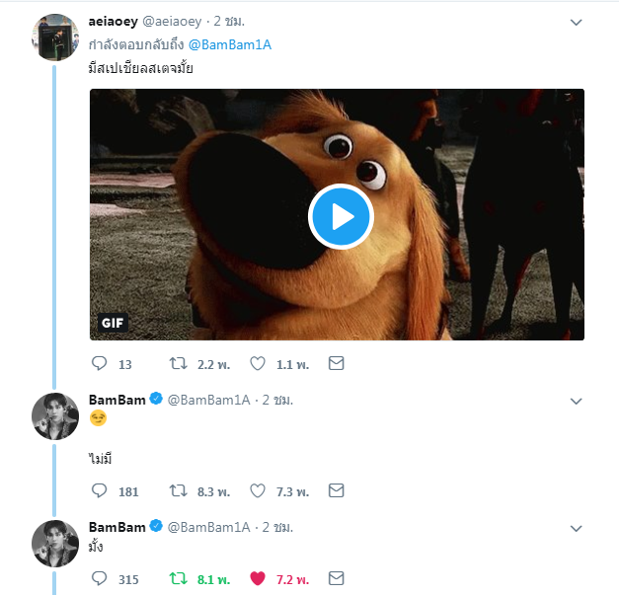This screenshot has height=595, width=619.
Task: Undo retweet on BamBam's 8.1 พ. tweet
Action: 178,578
